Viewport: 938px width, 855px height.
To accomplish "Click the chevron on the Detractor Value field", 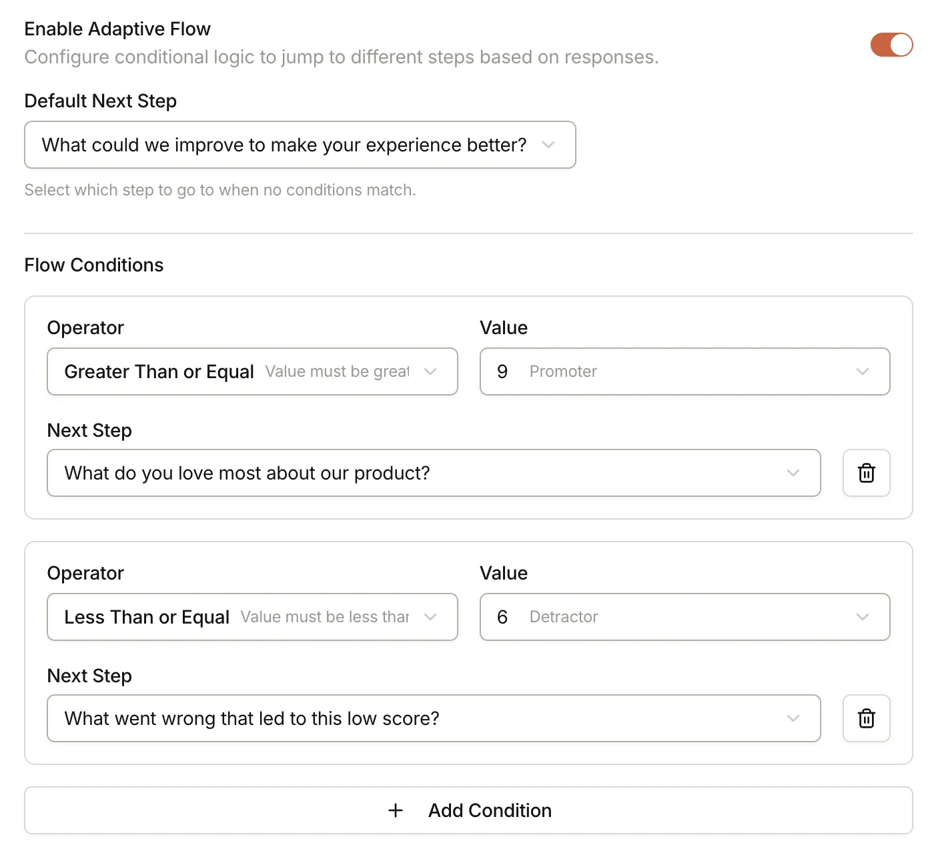I will click(863, 617).
